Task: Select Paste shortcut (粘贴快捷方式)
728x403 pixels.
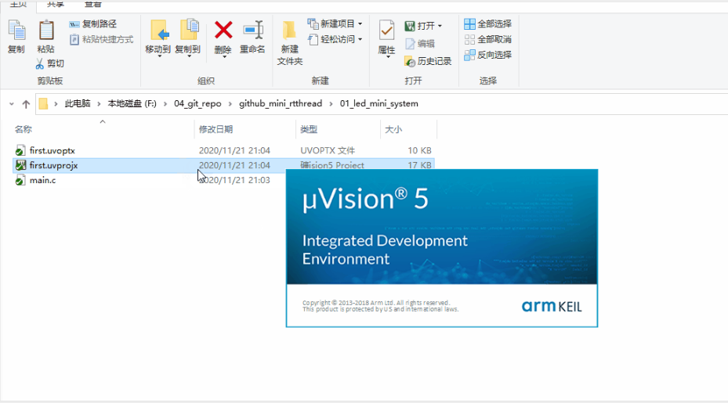Action: click(101, 39)
